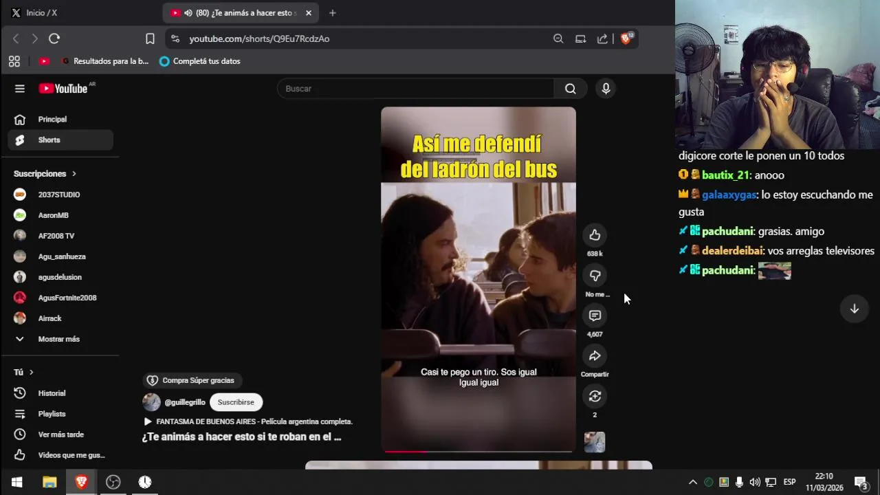Pause the playing short video
This screenshot has height=495, width=880.
coord(478,279)
